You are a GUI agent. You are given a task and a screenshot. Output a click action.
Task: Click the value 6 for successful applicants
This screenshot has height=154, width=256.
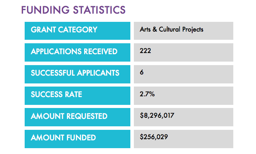pyautogui.click(x=142, y=72)
